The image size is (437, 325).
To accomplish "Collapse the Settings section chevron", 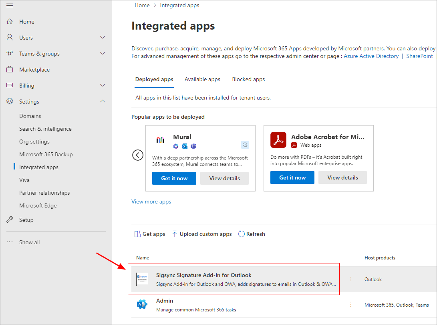I will click(103, 102).
